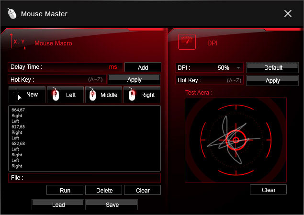Add a Left mouse click action
The width and height of the screenshot is (304, 215).
click(x=65, y=95)
